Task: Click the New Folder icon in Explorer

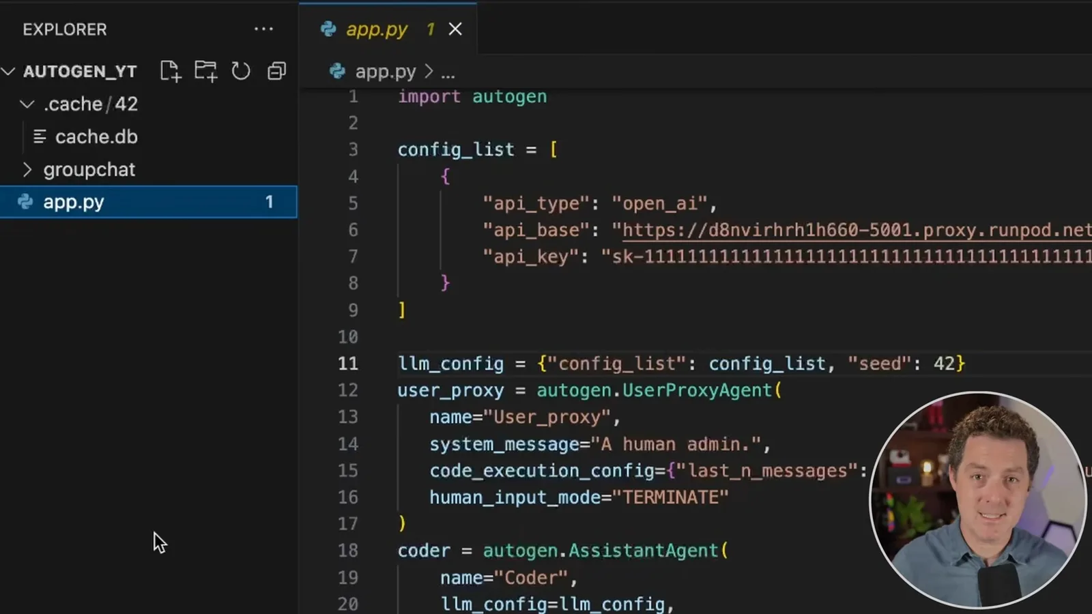Action: tap(205, 71)
